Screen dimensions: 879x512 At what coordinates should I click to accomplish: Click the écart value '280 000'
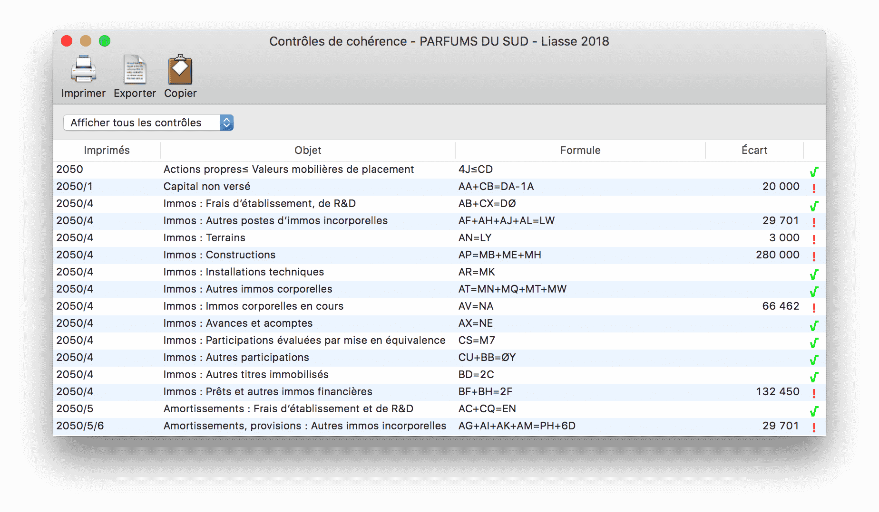[778, 255]
